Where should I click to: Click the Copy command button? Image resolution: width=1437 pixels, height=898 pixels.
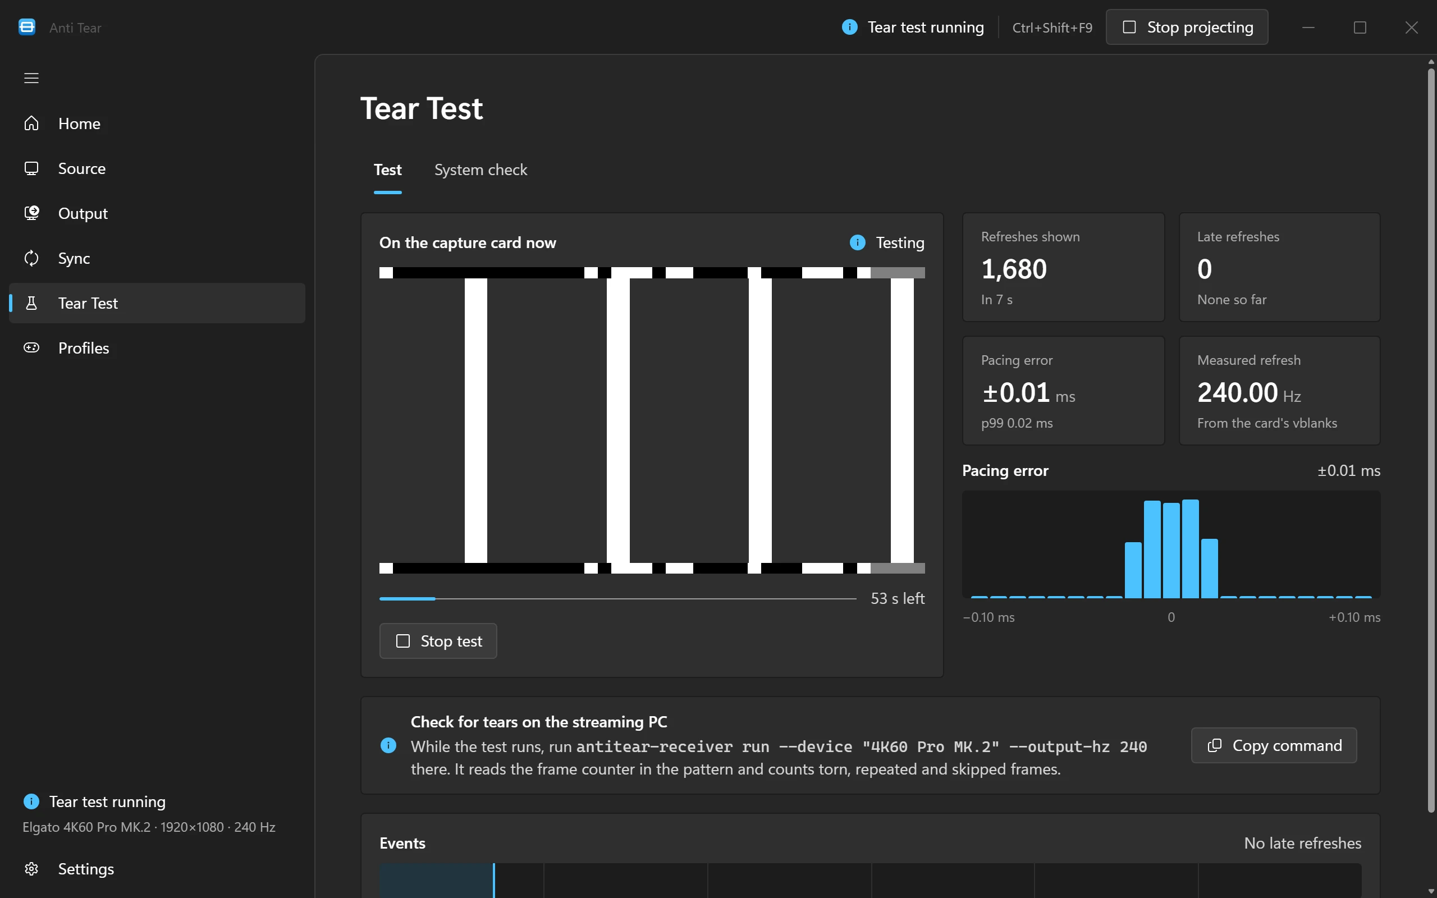point(1274,745)
